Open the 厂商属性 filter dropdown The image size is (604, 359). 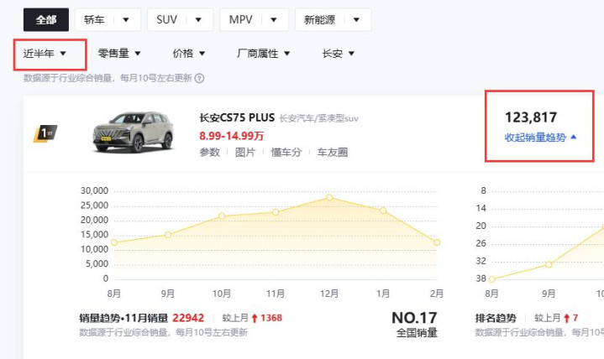click(x=263, y=54)
